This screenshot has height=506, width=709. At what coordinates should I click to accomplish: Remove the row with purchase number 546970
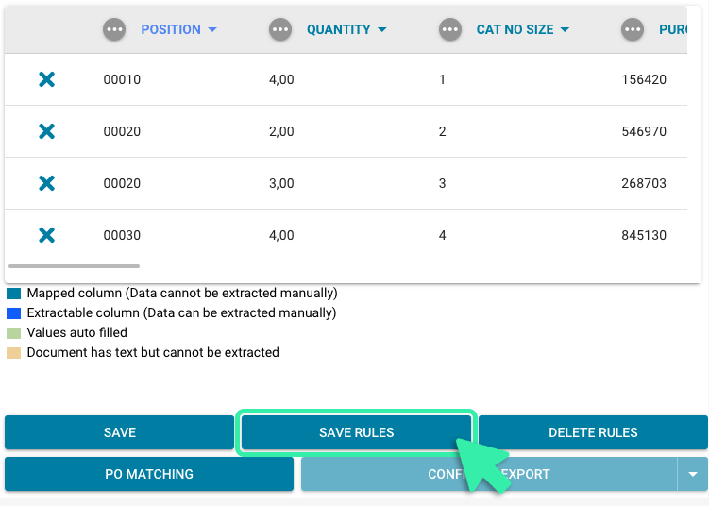46,131
